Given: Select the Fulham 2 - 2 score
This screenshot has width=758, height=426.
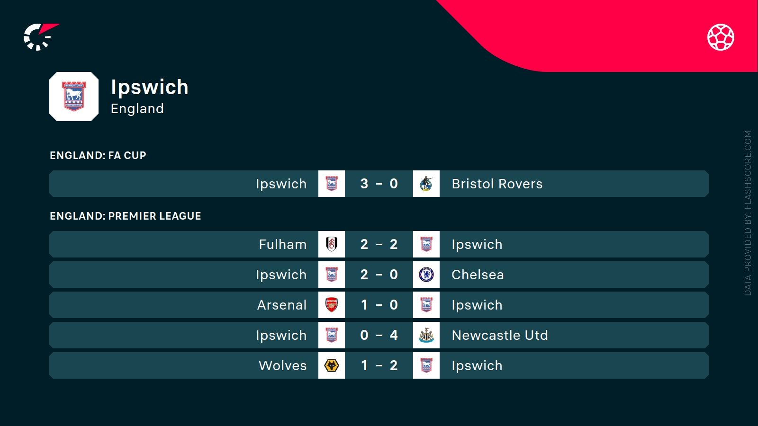Looking at the screenshot, I should 379,244.
